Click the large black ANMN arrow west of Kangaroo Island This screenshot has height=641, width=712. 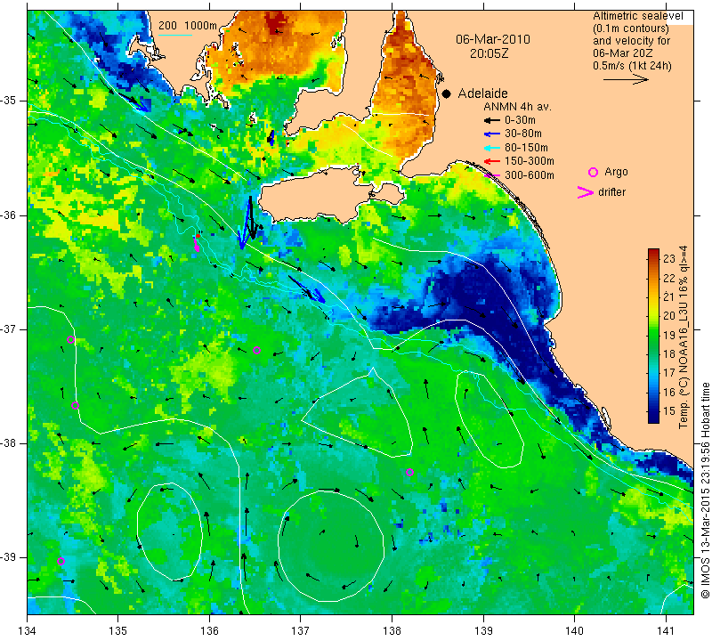pyautogui.click(x=251, y=217)
